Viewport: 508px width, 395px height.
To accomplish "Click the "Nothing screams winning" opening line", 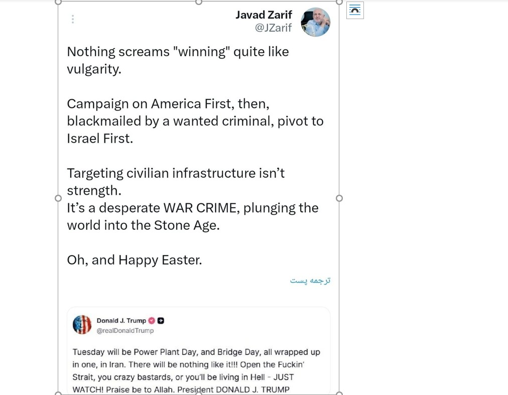I will tap(178, 52).
